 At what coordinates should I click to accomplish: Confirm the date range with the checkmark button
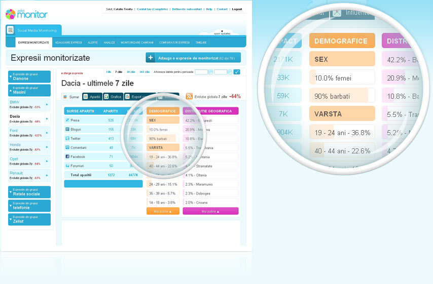[237, 72]
